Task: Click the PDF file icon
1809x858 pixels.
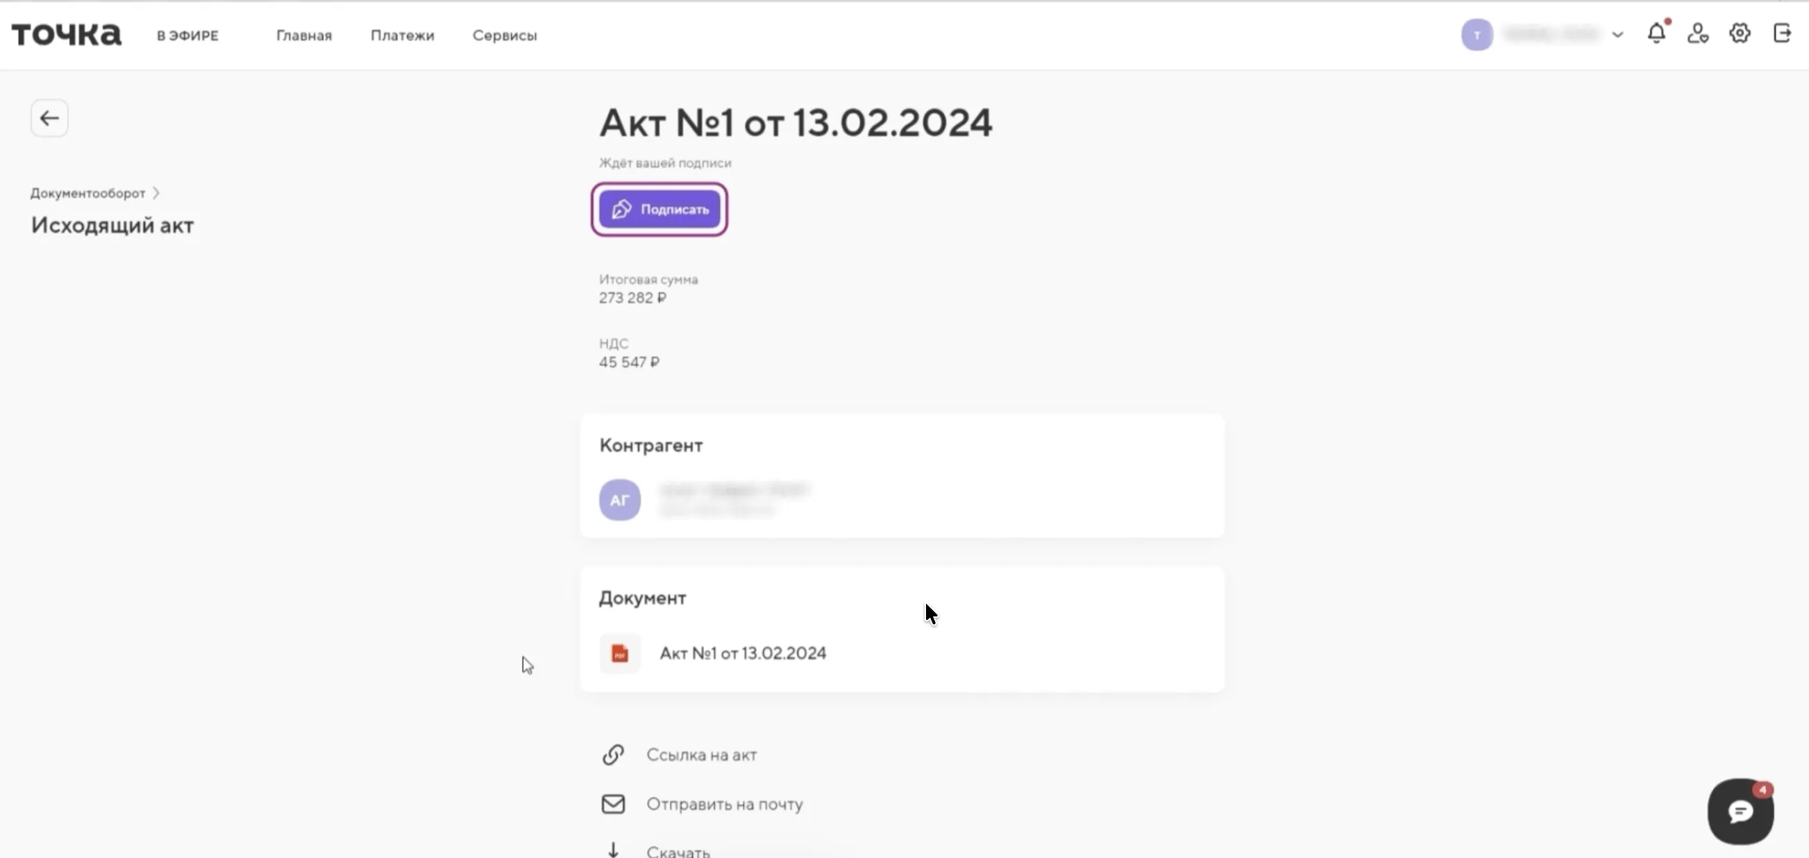Action: click(619, 654)
